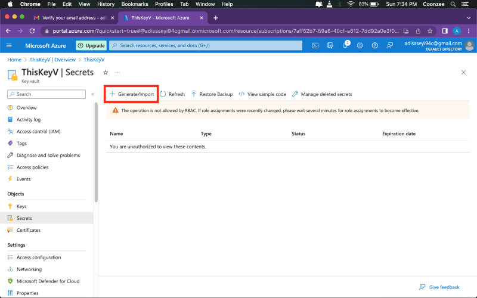Image resolution: width=477 pixels, height=298 pixels.
Task: Open the Chrome side panel icon
Action: click(x=445, y=31)
